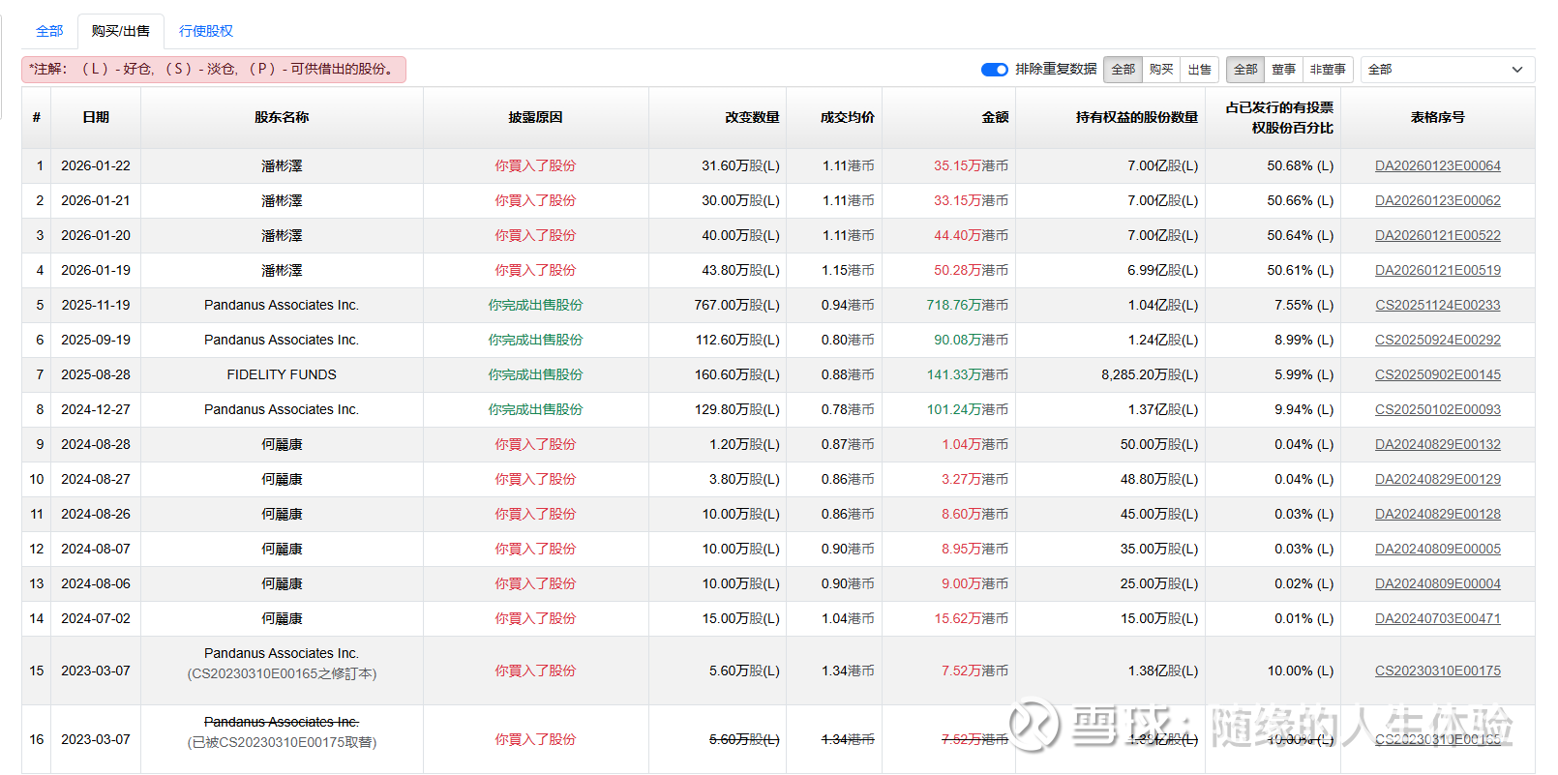The height and width of the screenshot is (775, 1558).
Task: Open the 全部 dropdown at top right
Action: (x=1446, y=70)
